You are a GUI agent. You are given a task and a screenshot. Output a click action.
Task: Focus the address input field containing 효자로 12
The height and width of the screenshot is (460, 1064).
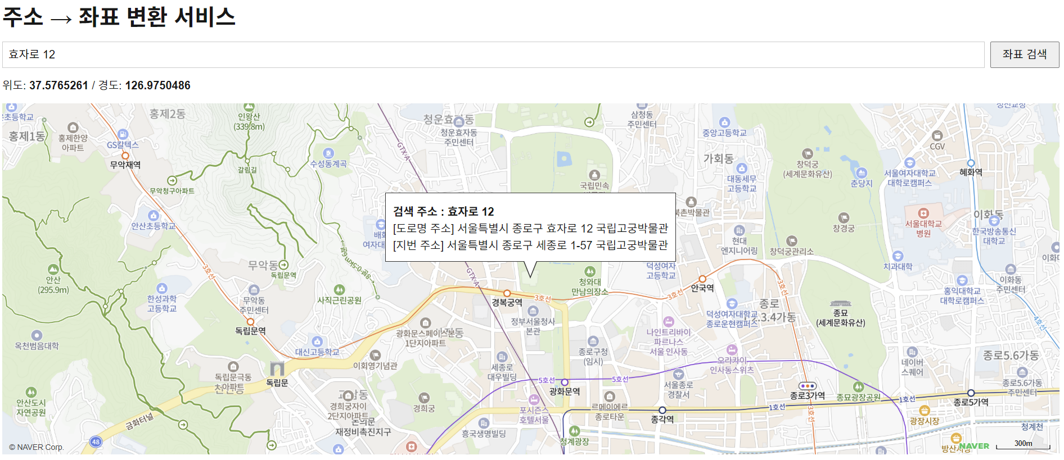pyautogui.click(x=493, y=54)
